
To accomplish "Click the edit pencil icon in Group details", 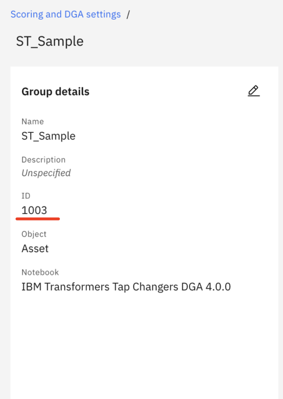I will click(x=254, y=91).
